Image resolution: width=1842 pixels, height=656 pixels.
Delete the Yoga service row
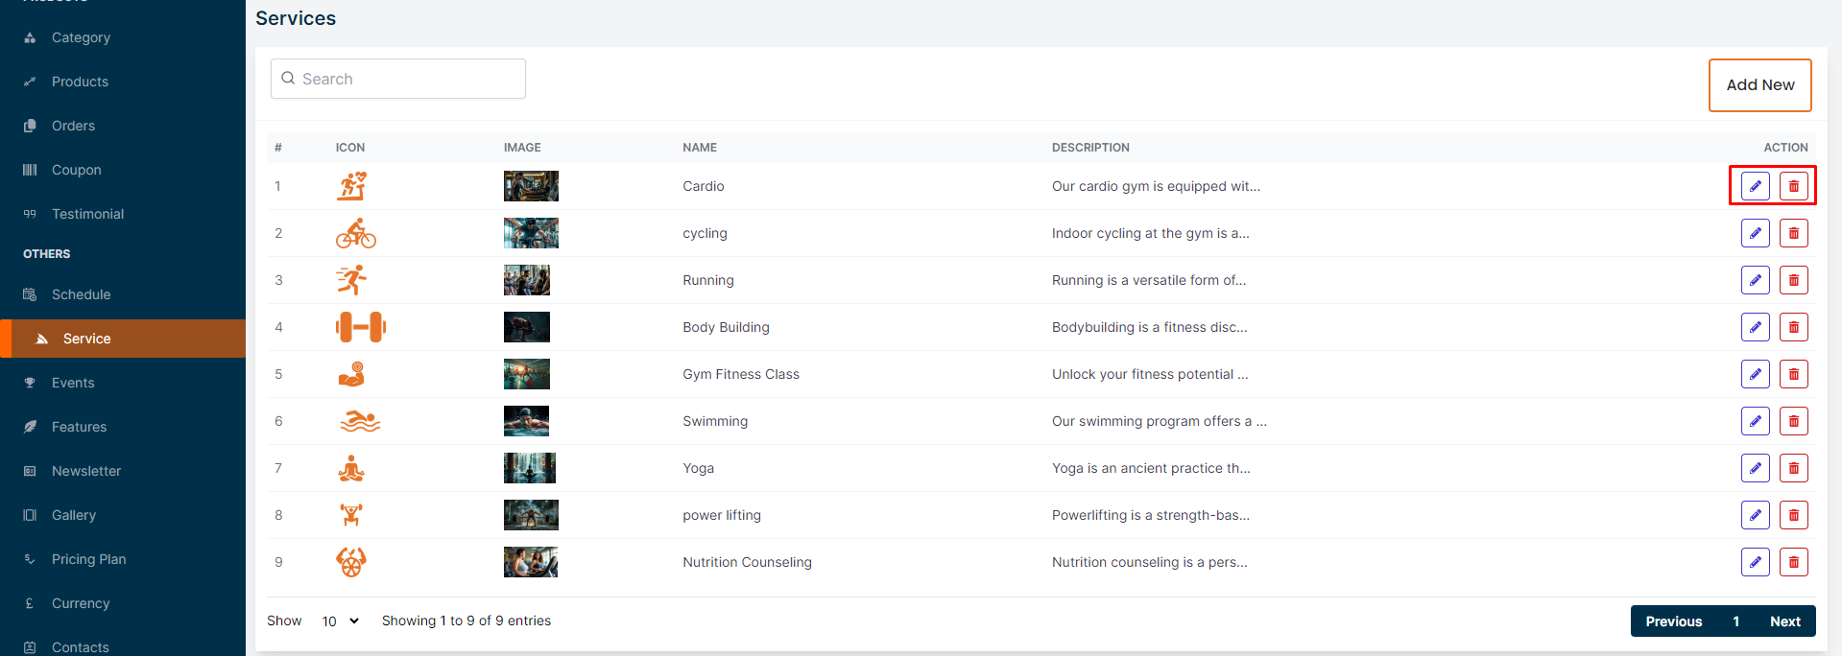tap(1793, 468)
